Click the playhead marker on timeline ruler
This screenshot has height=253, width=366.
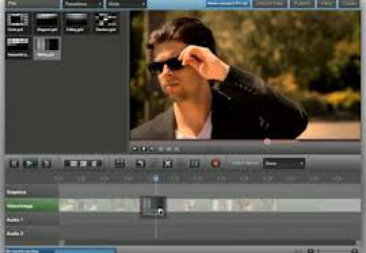156,178
